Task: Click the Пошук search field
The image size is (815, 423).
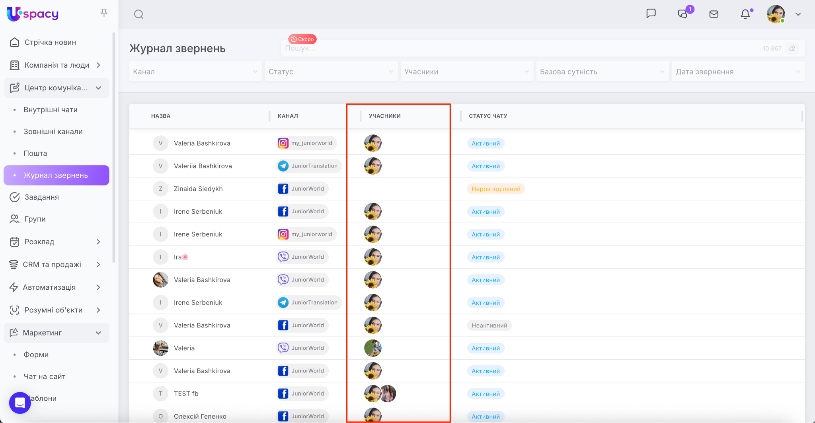Action: (x=517, y=49)
